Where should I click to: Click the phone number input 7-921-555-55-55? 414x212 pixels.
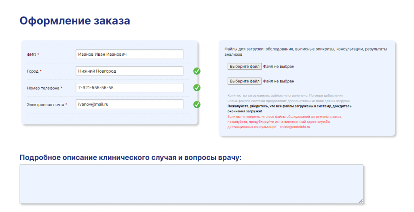(x=129, y=88)
